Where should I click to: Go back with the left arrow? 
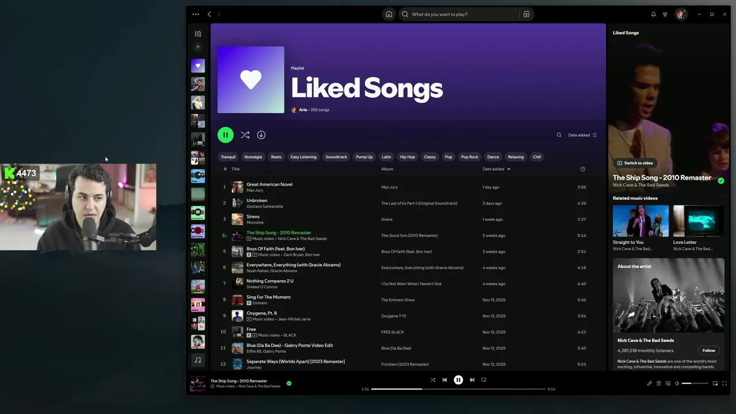pos(209,14)
